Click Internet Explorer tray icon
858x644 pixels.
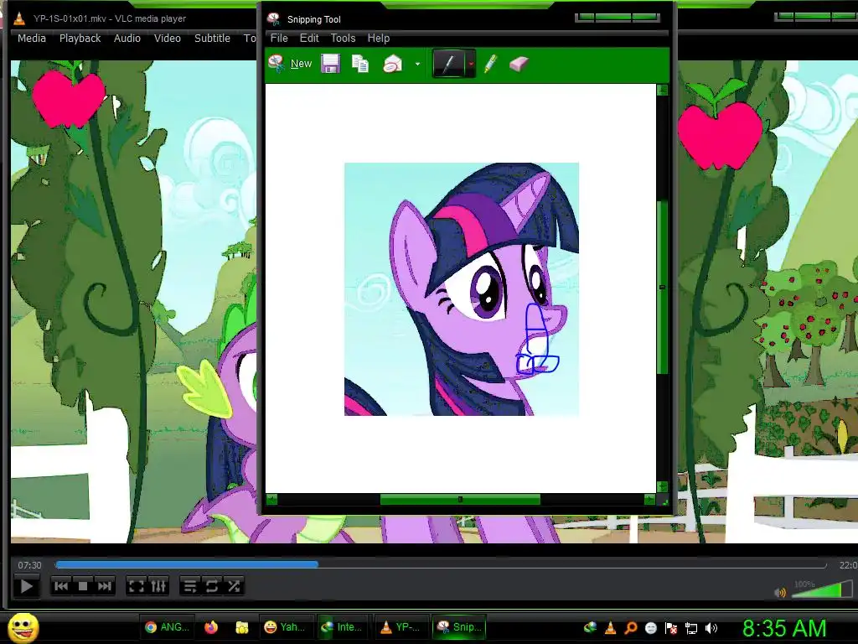(x=590, y=627)
